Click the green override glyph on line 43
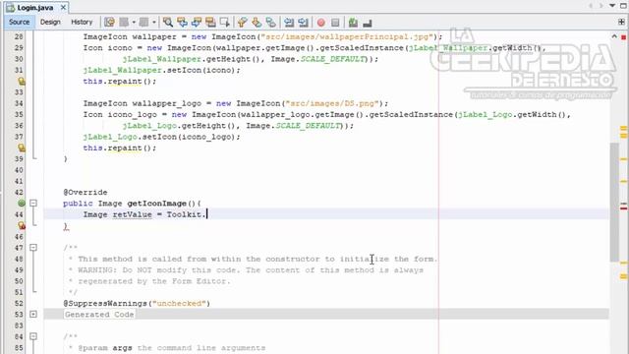The height and width of the screenshot is (354, 629). pyautogui.click(x=22, y=204)
